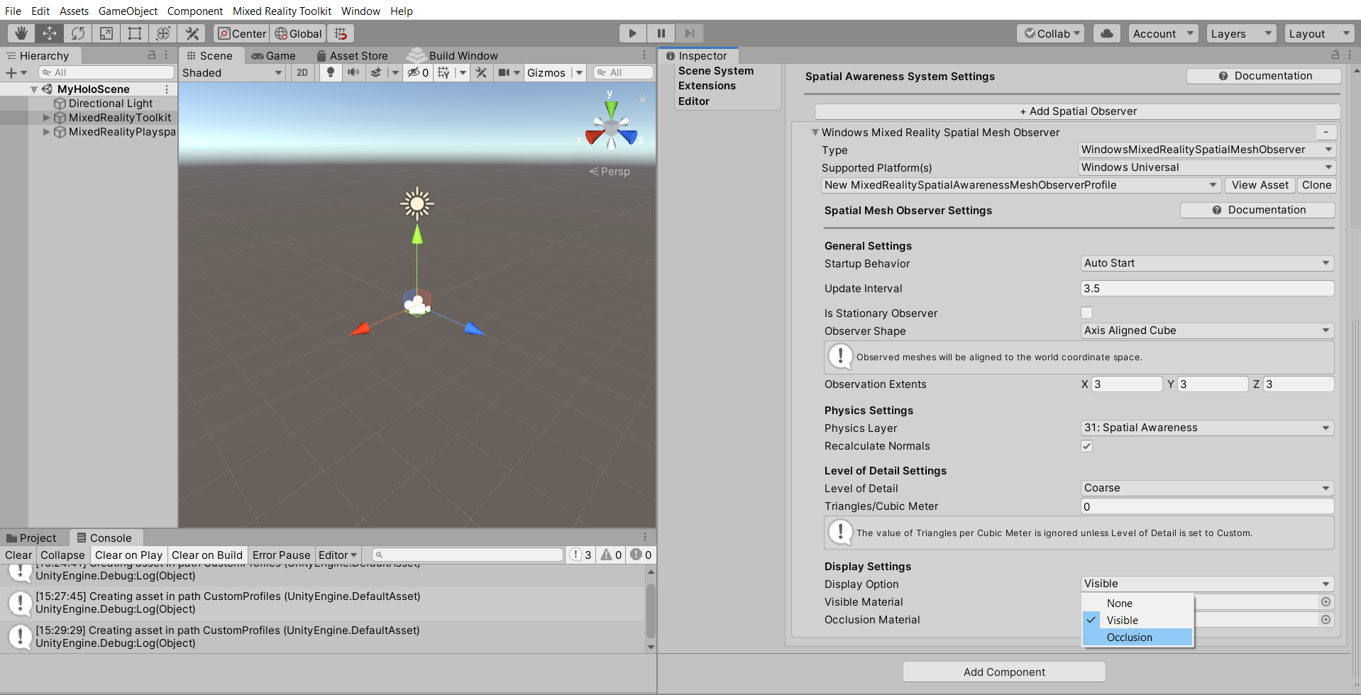Image resolution: width=1361 pixels, height=695 pixels.
Task: Enable grid snapping in the toolbar
Action: 339,33
